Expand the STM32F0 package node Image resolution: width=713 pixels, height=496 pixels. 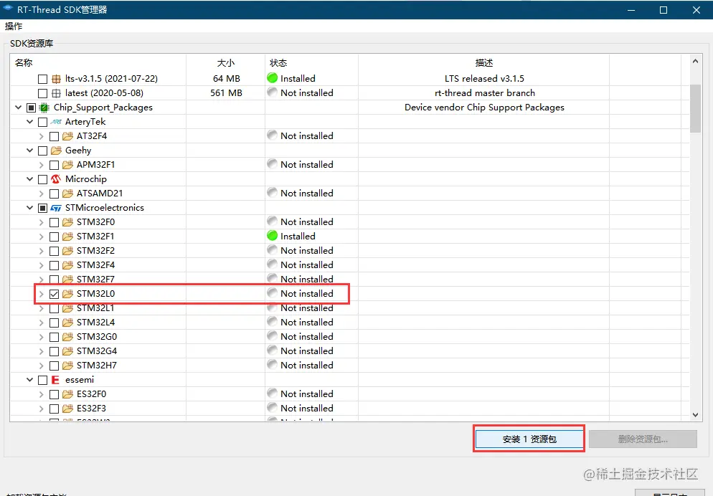point(42,222)
